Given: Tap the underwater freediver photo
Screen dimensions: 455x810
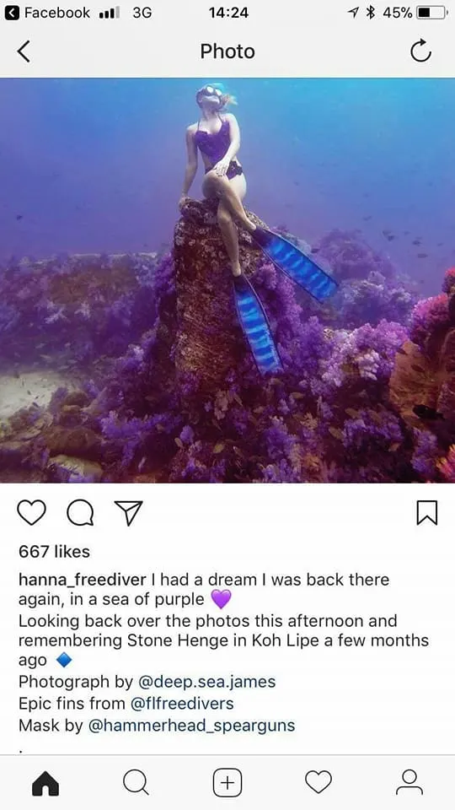Looking at the screenshot, I should tap(227, 280).
